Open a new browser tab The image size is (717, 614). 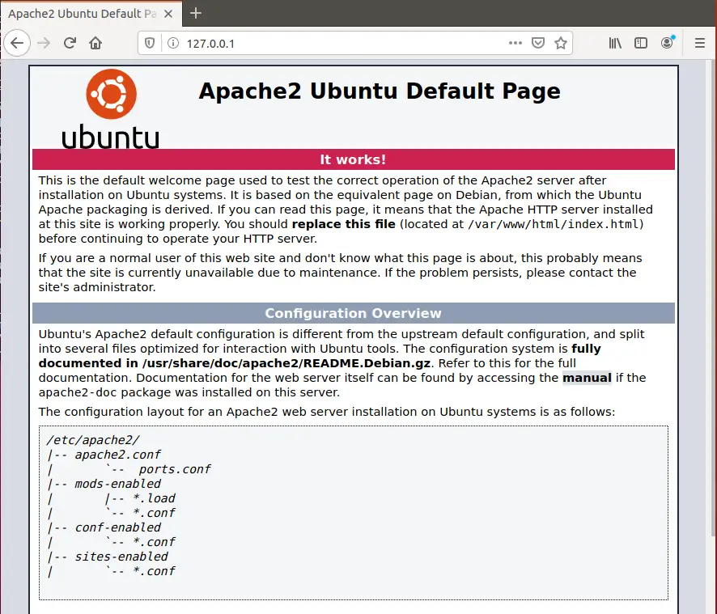coord(196,13)
